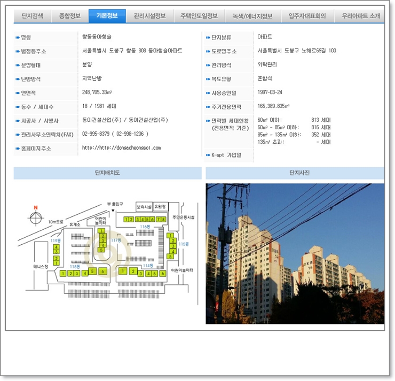
Task: Click the 116동 label on site plan
Action: 145,227
